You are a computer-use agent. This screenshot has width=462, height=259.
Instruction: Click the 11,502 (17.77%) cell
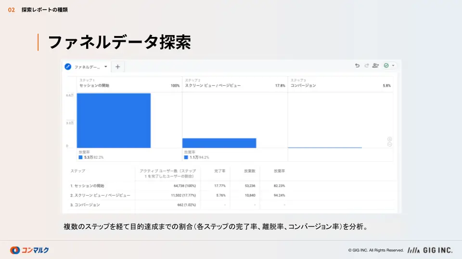183,195
